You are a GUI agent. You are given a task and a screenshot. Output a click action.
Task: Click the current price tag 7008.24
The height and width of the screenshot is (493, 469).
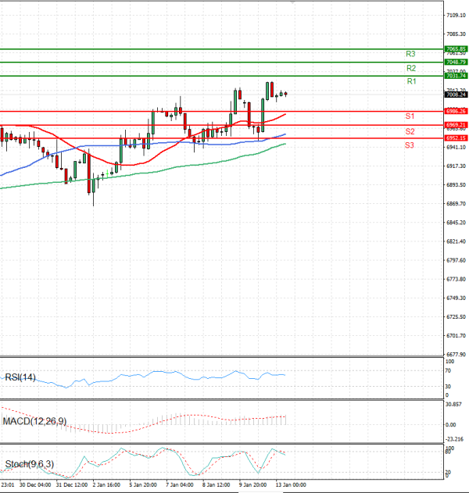(x=456, y=95)
